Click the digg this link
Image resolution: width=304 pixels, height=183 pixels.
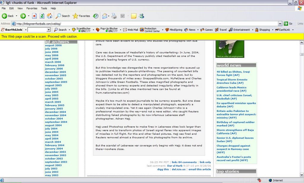163,169
